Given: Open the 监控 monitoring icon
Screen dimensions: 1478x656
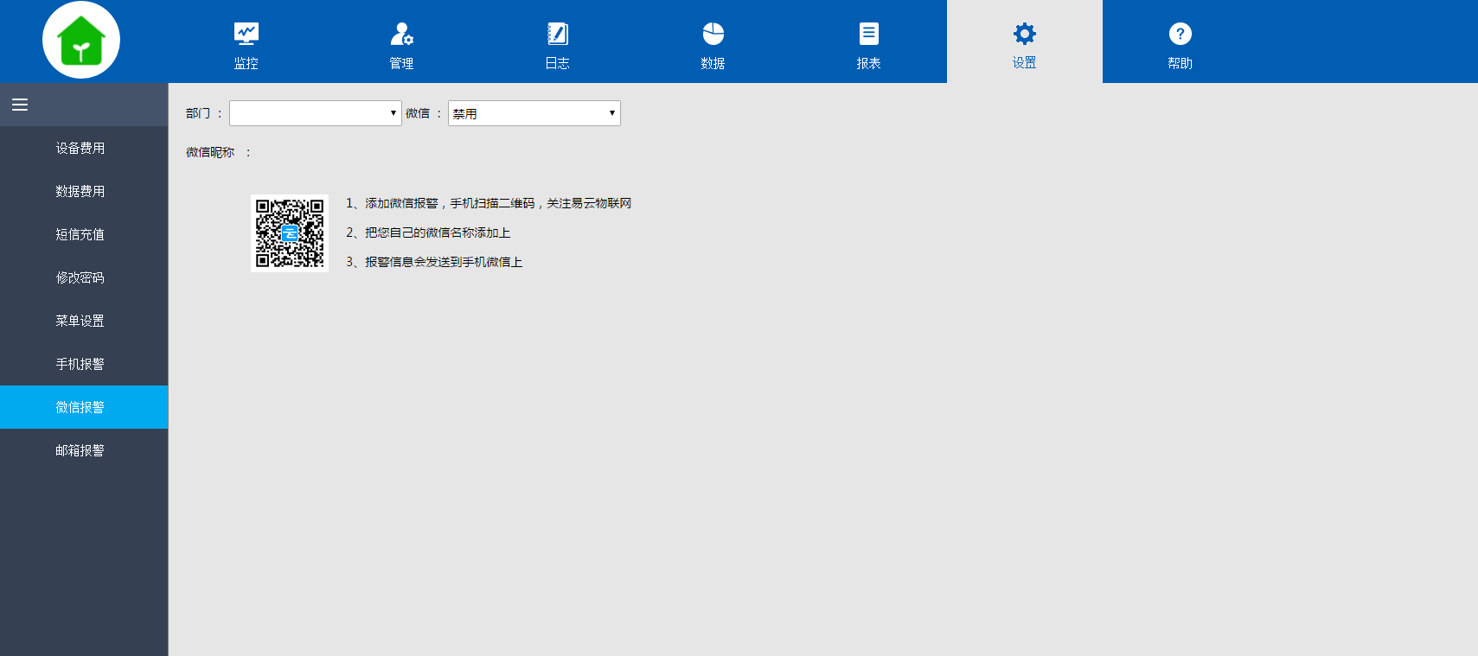Looking at the screenshot, I should pos(246,34).
